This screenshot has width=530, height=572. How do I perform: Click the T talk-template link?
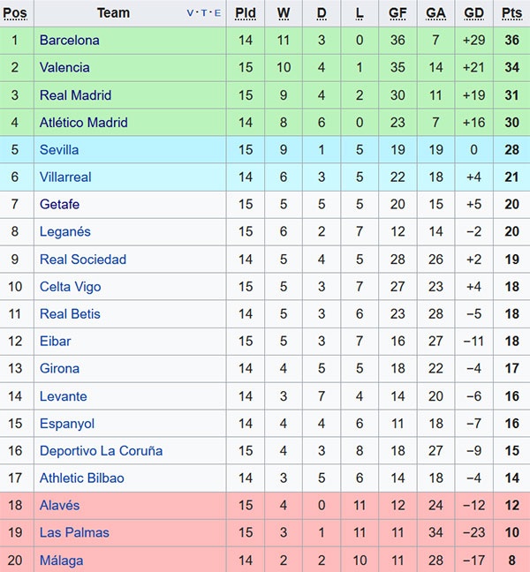tap(204, 13)
